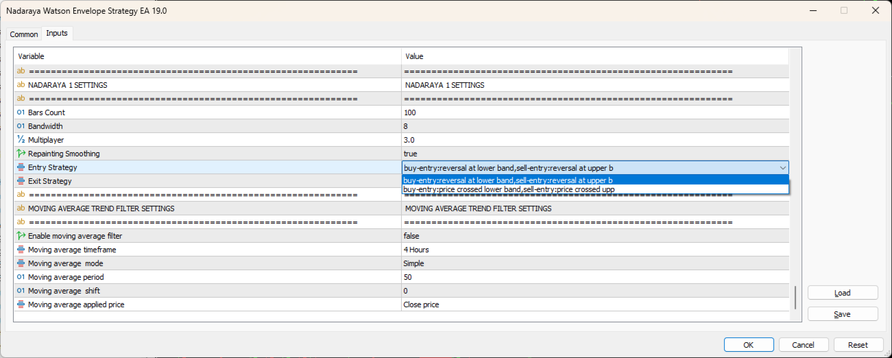
Task: Click the Bandwidth integer icon
Action: pyautogui.click(x=21, y=126)
